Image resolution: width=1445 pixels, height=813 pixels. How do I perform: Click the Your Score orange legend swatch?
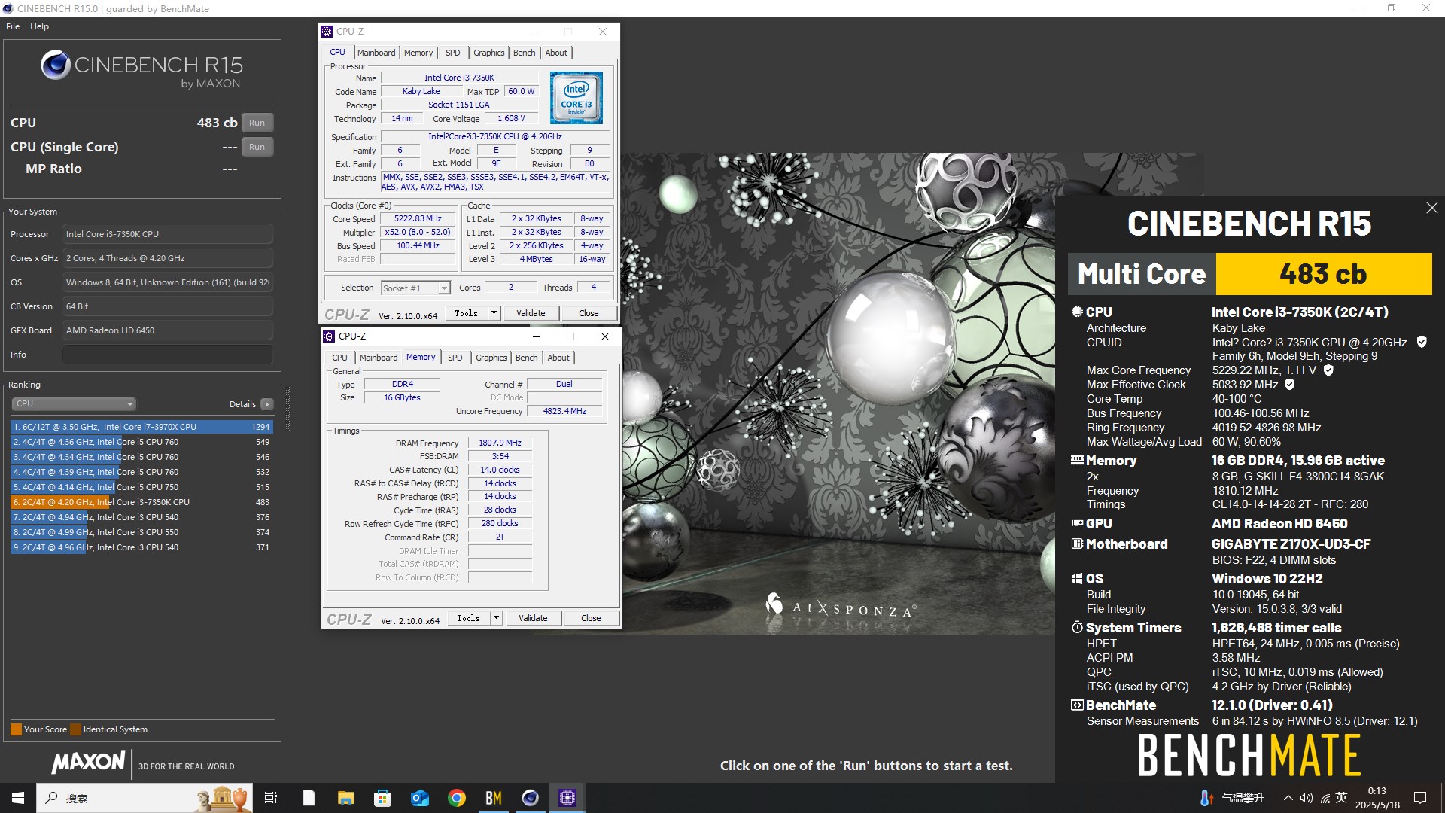pyautogui.click(x=16, y=729)
